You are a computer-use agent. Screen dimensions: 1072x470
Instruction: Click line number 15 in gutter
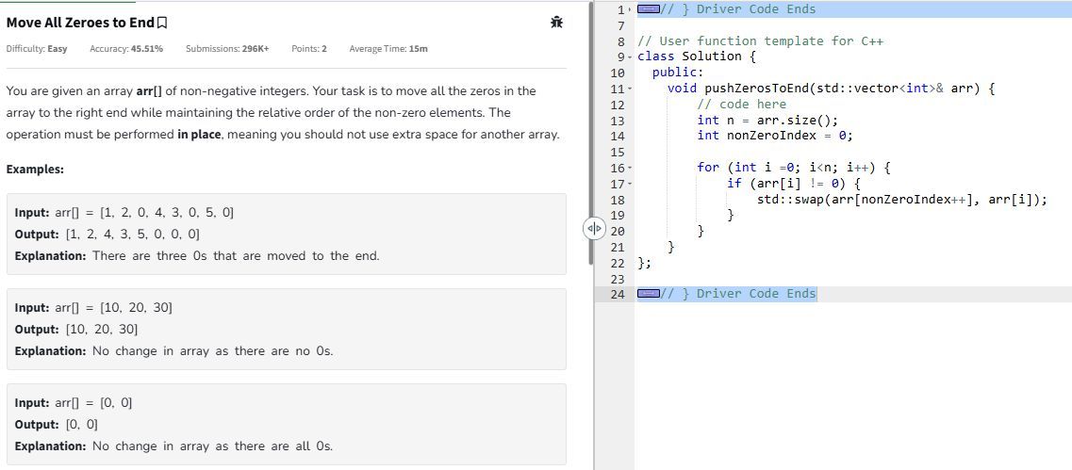click(617, 152)
